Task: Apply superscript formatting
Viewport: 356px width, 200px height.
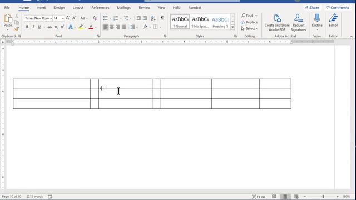Action: pos(62,27)
